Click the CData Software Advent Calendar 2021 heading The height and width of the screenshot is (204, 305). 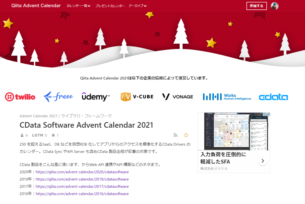86,125
